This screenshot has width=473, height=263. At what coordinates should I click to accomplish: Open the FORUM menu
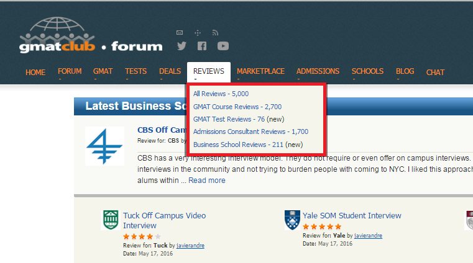click(x=70, y=71)
